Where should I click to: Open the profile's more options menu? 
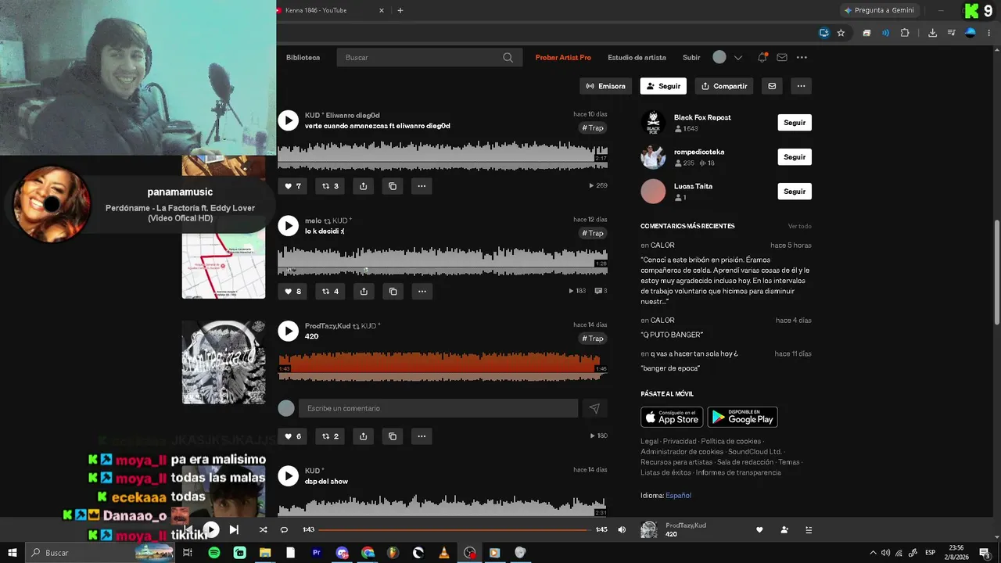click(x=801, y=86)
